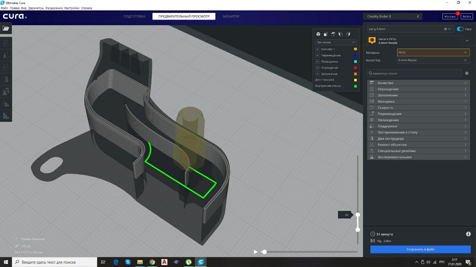Click the Cura logo in header

pyautogui.click(x=15, y=16)
